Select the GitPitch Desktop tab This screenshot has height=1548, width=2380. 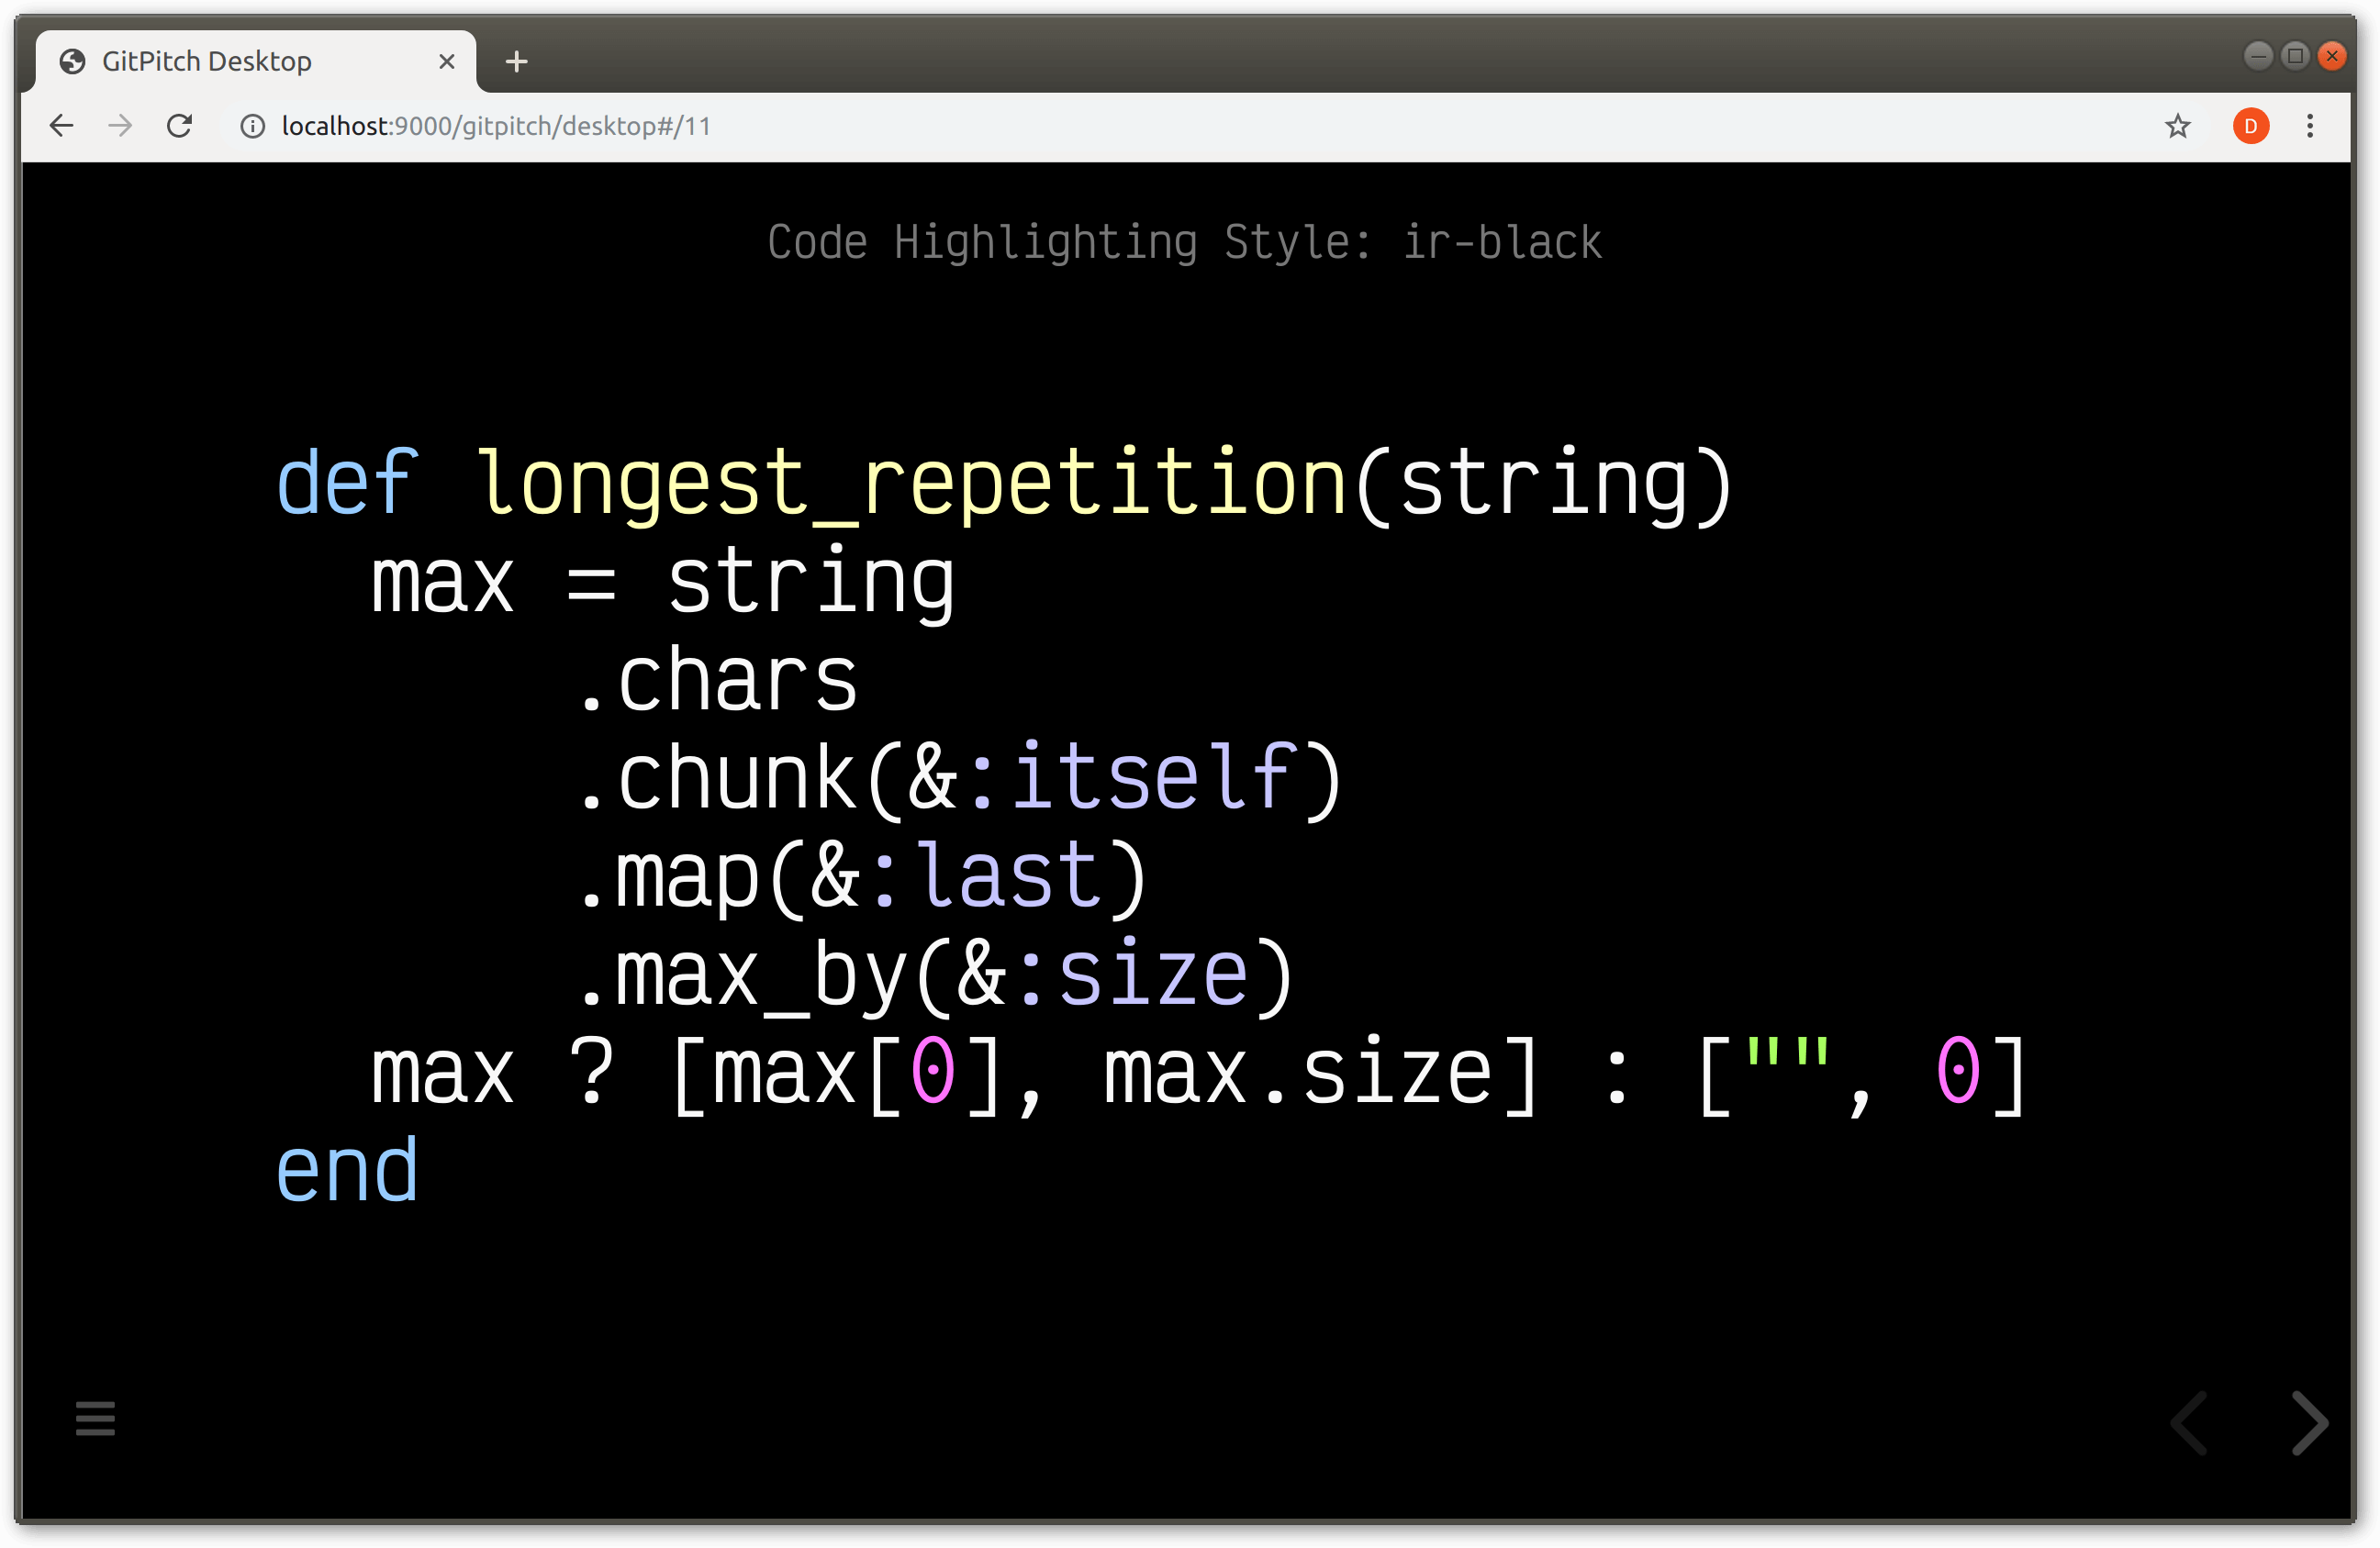coord(256,62)
